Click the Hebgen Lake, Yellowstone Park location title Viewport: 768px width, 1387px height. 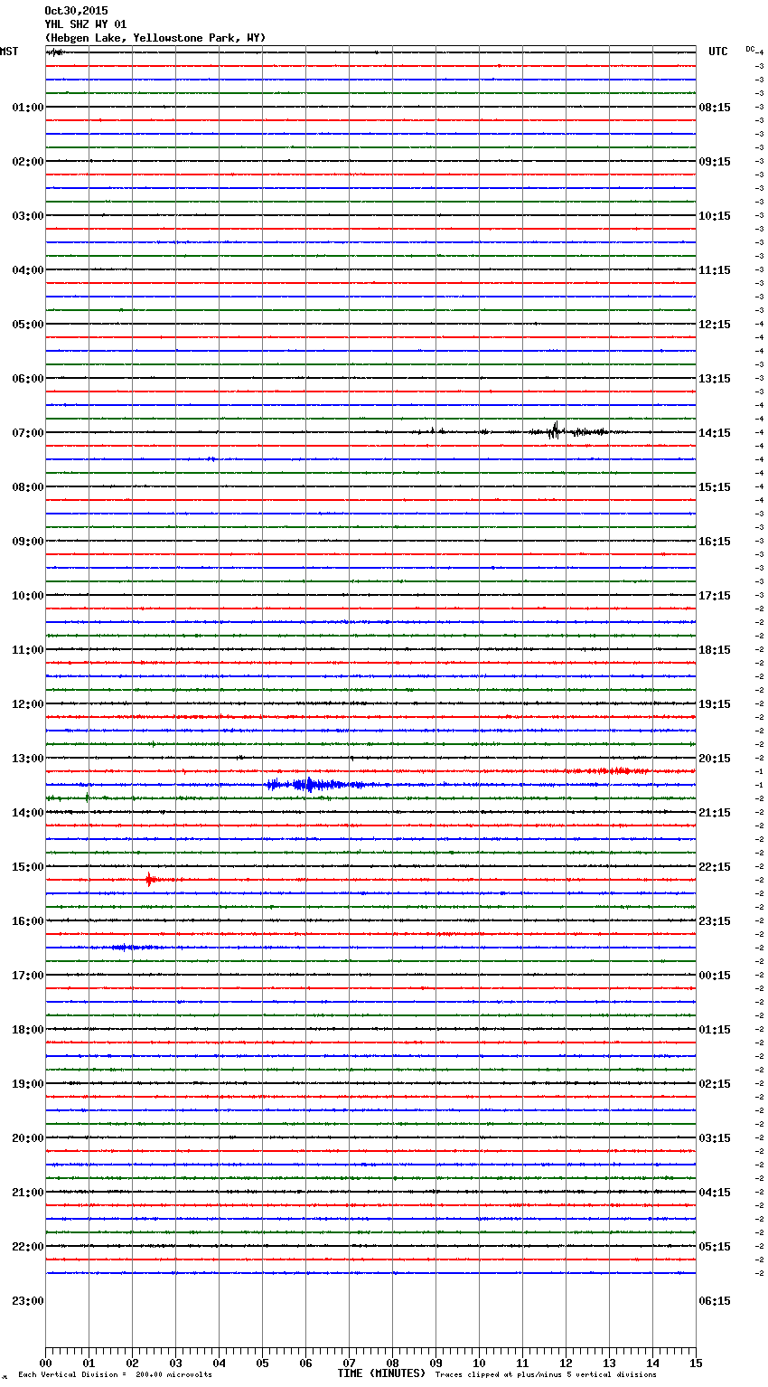coord(155,38)
